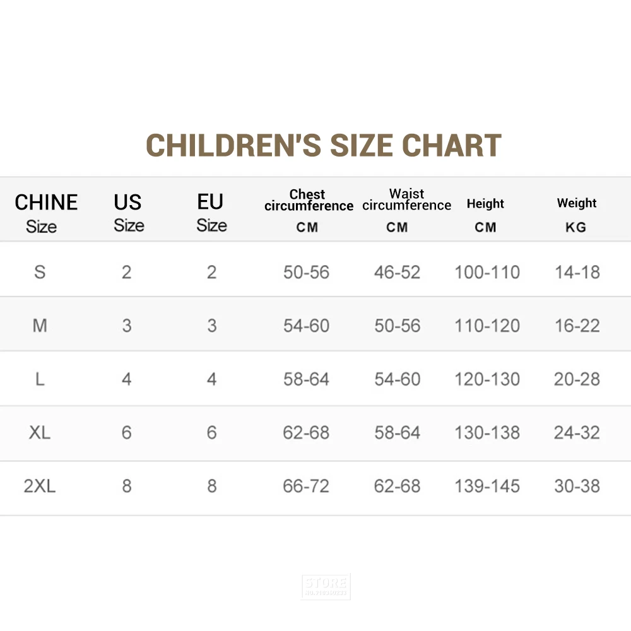Select the Weight KG column header
Screen dimensions: 631x631
[576, 215]
